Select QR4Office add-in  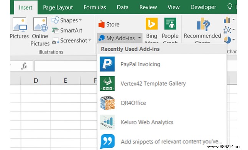(162, 103)
